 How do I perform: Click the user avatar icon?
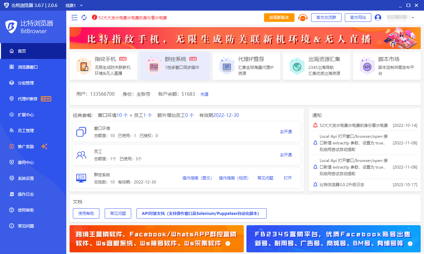(378, 18)
